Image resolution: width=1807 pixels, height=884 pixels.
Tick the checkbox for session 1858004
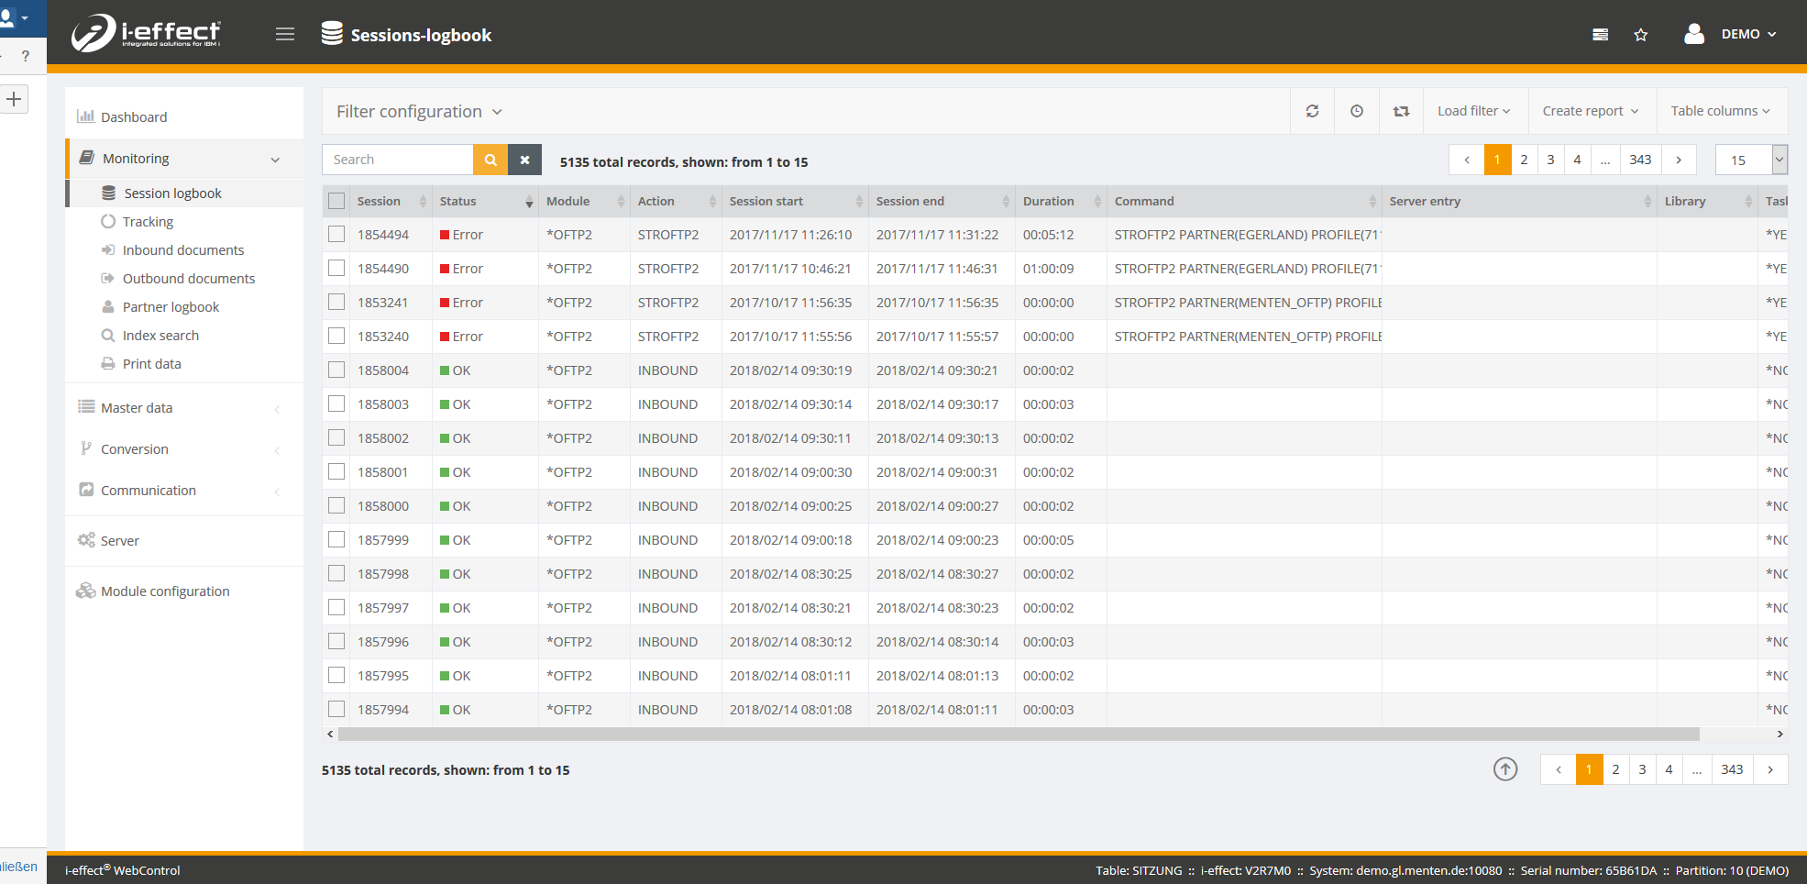click(336, 370)
